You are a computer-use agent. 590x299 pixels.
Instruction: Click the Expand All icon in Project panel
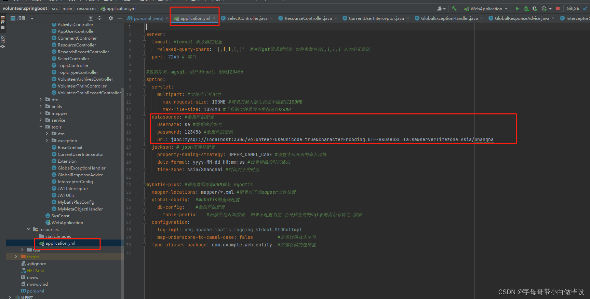pos(91,18)
